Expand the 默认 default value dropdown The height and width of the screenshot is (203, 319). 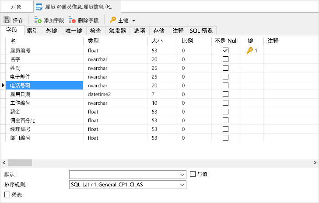[x=182, y=175]
